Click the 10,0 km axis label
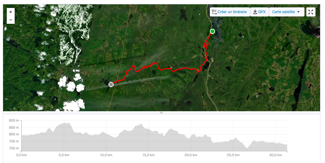 click(x=106, y=155)
